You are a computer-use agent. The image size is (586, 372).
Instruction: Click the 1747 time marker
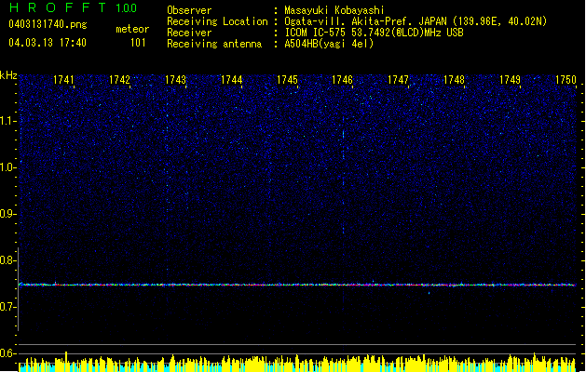pyautogui.click(x=398, y=81)
